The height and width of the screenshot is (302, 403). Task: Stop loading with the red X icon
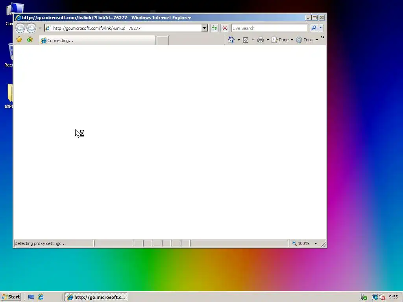pyautogui.click(x=225, y=28)
